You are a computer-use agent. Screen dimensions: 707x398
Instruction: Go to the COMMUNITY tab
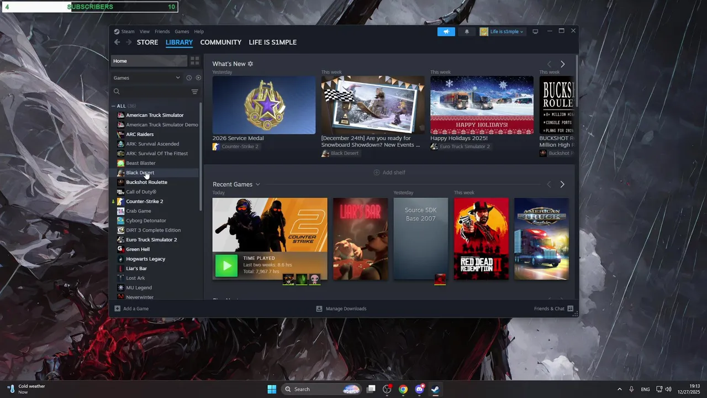coord(221,43)
